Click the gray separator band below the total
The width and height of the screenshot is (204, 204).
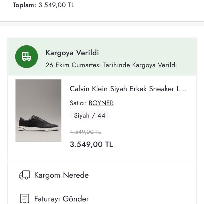click(x=102, y=24)
